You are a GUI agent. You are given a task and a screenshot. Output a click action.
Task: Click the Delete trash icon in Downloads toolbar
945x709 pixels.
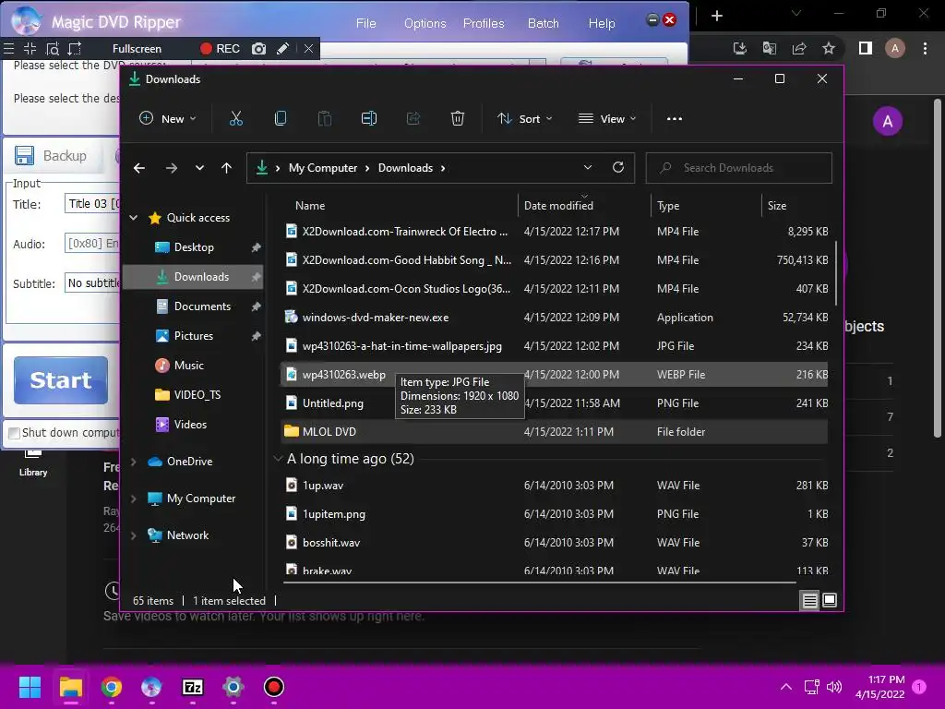click(458, 119)
